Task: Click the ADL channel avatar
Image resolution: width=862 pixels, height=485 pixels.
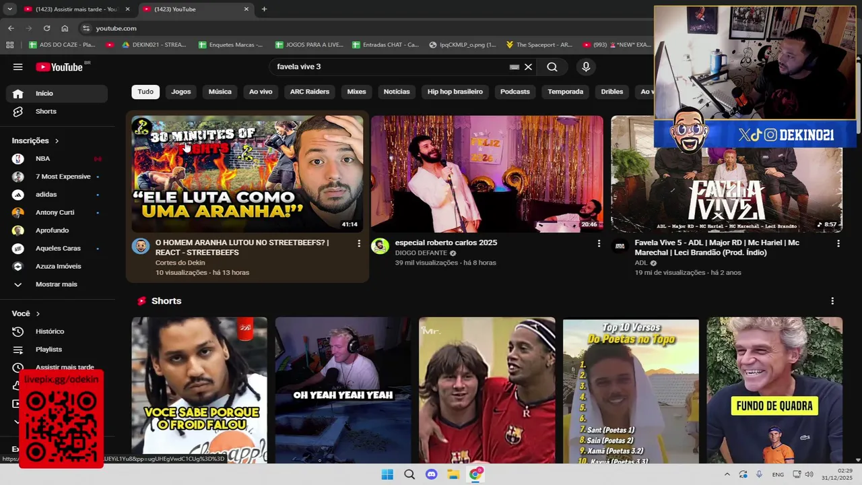Action: click(x=620, y=246)
